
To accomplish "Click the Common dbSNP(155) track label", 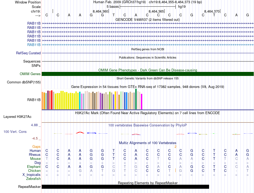I will pos(24,82).
